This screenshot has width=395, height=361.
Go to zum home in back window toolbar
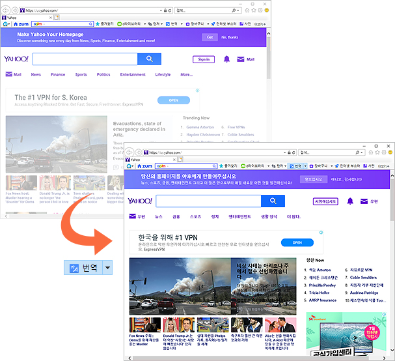pyautogui.click(x=21, y=24)
